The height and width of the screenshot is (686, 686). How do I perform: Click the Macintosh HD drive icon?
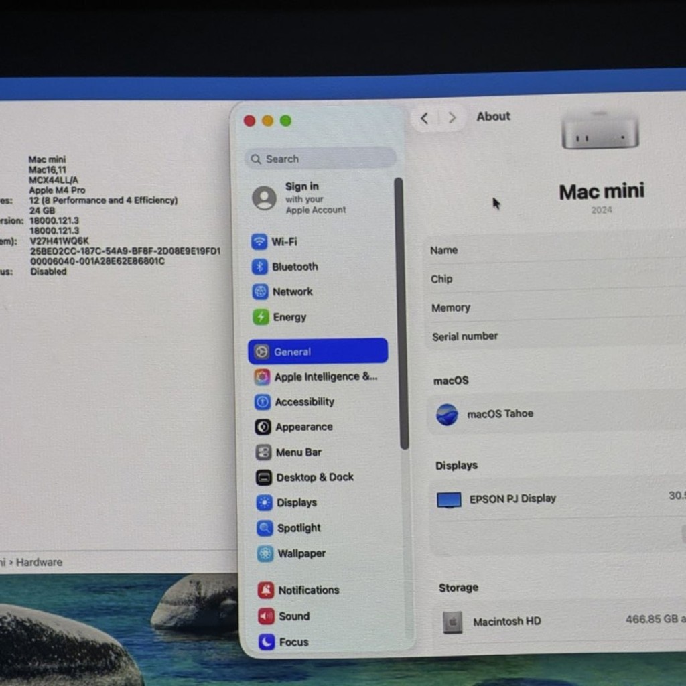pyautogui.click(x=452, y=622)
